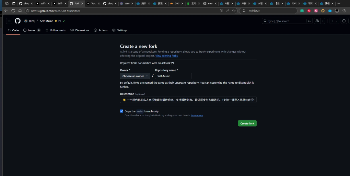
Task: Click the 点此搜索 browser search box
Action: click(268, 11)
